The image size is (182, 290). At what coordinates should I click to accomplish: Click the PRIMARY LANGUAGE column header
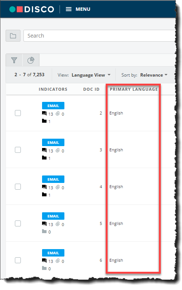click(x=134, y=89)
